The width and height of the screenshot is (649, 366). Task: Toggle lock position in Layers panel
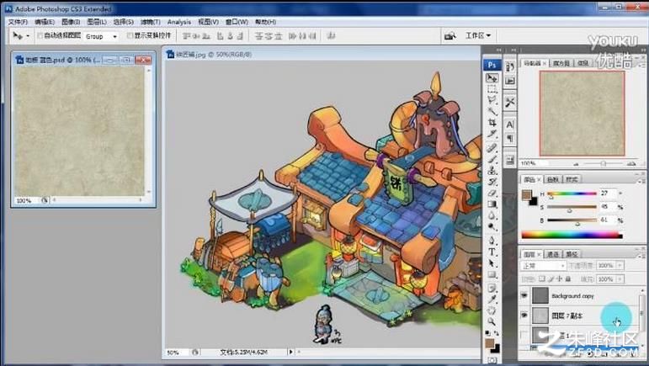point(560,279)
